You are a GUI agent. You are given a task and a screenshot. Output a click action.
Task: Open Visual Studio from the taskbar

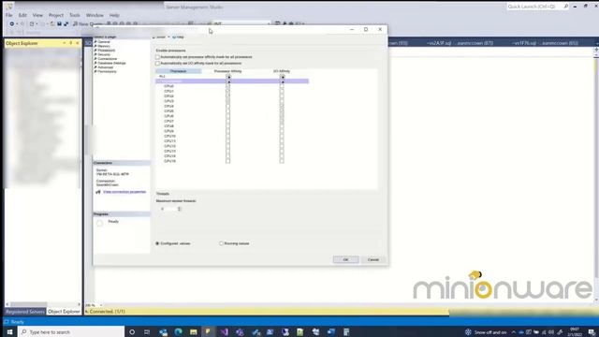coord(225,332)
